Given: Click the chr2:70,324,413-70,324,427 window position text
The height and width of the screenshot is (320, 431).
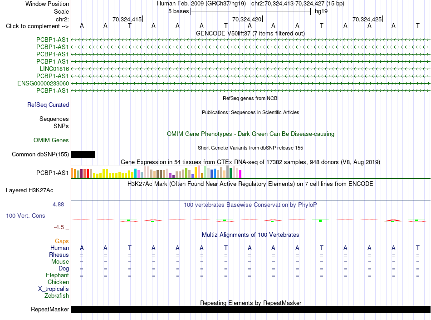Looking at the screenshot, I should tap(298, 4).
